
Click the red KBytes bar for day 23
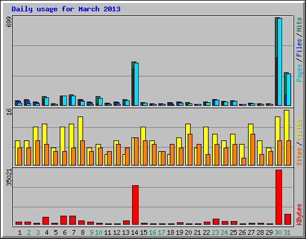pos(216,222)
